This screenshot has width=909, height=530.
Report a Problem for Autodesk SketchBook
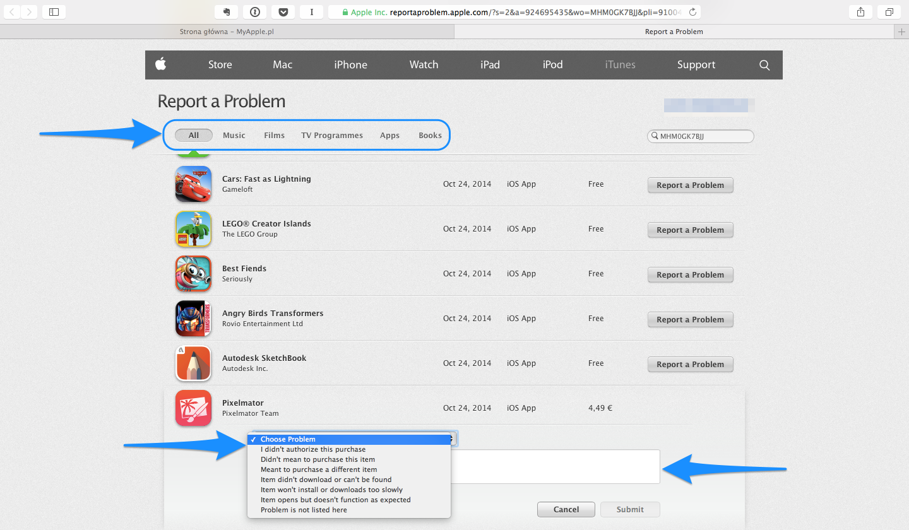(x=690, y=364)
